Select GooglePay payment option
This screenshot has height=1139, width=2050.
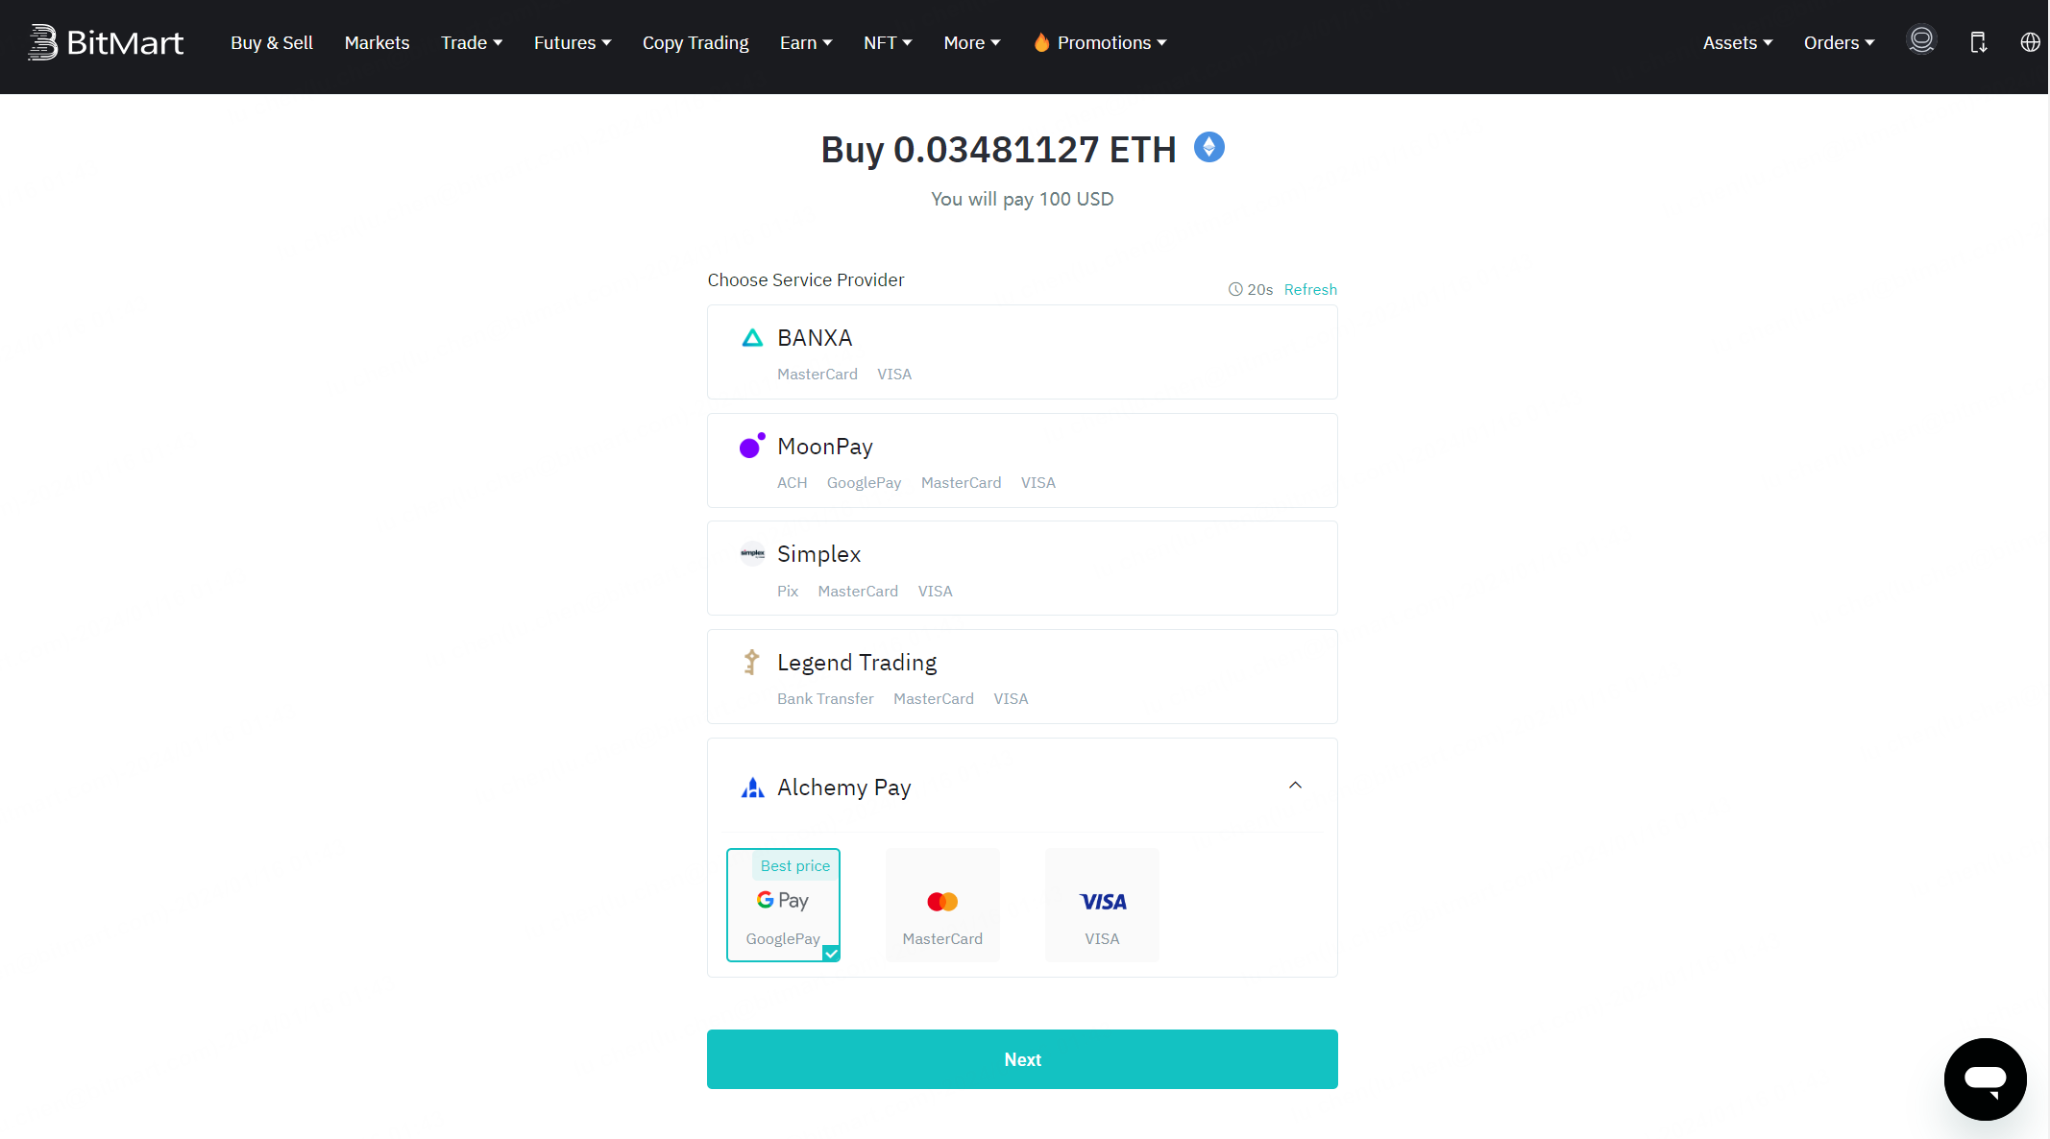783,905
